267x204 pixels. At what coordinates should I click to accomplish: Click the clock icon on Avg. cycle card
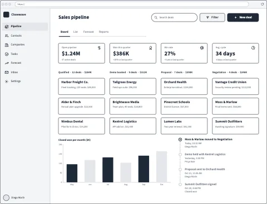[x=253, y=48]
